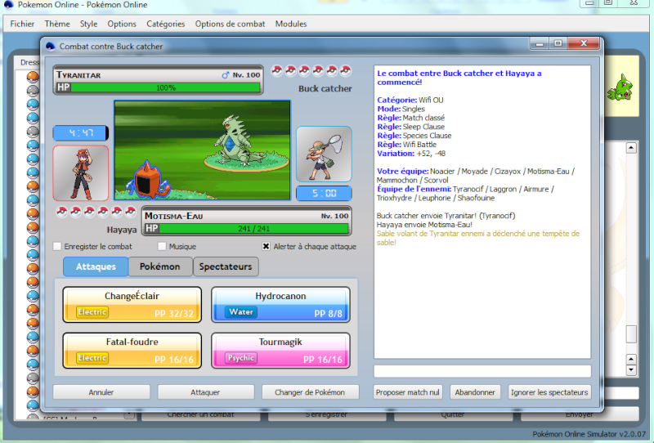This screenshot has height=443, width=654.
Task: Click the Psychic type badge on Tourmagik
Action: 241,358
